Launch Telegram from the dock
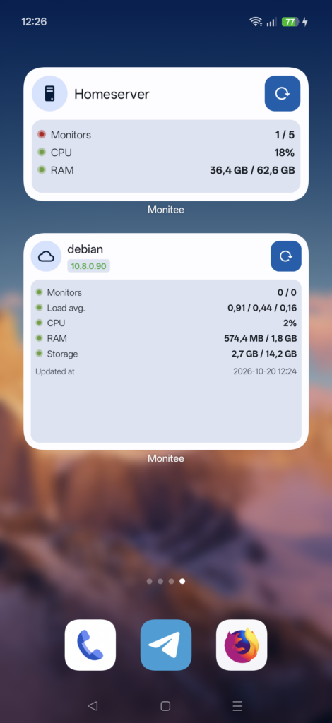The image size is (332, 723). (166, 645)
